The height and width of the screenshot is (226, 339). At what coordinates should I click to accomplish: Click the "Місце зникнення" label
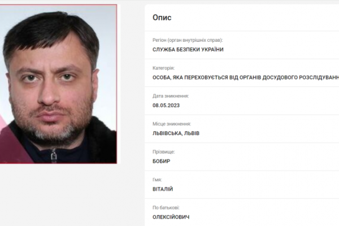[172, 124]
